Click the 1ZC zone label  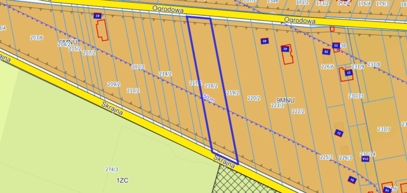[122, 180]
